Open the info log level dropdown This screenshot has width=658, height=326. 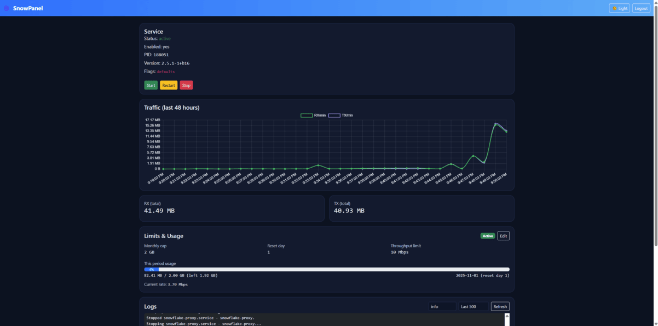442,306
